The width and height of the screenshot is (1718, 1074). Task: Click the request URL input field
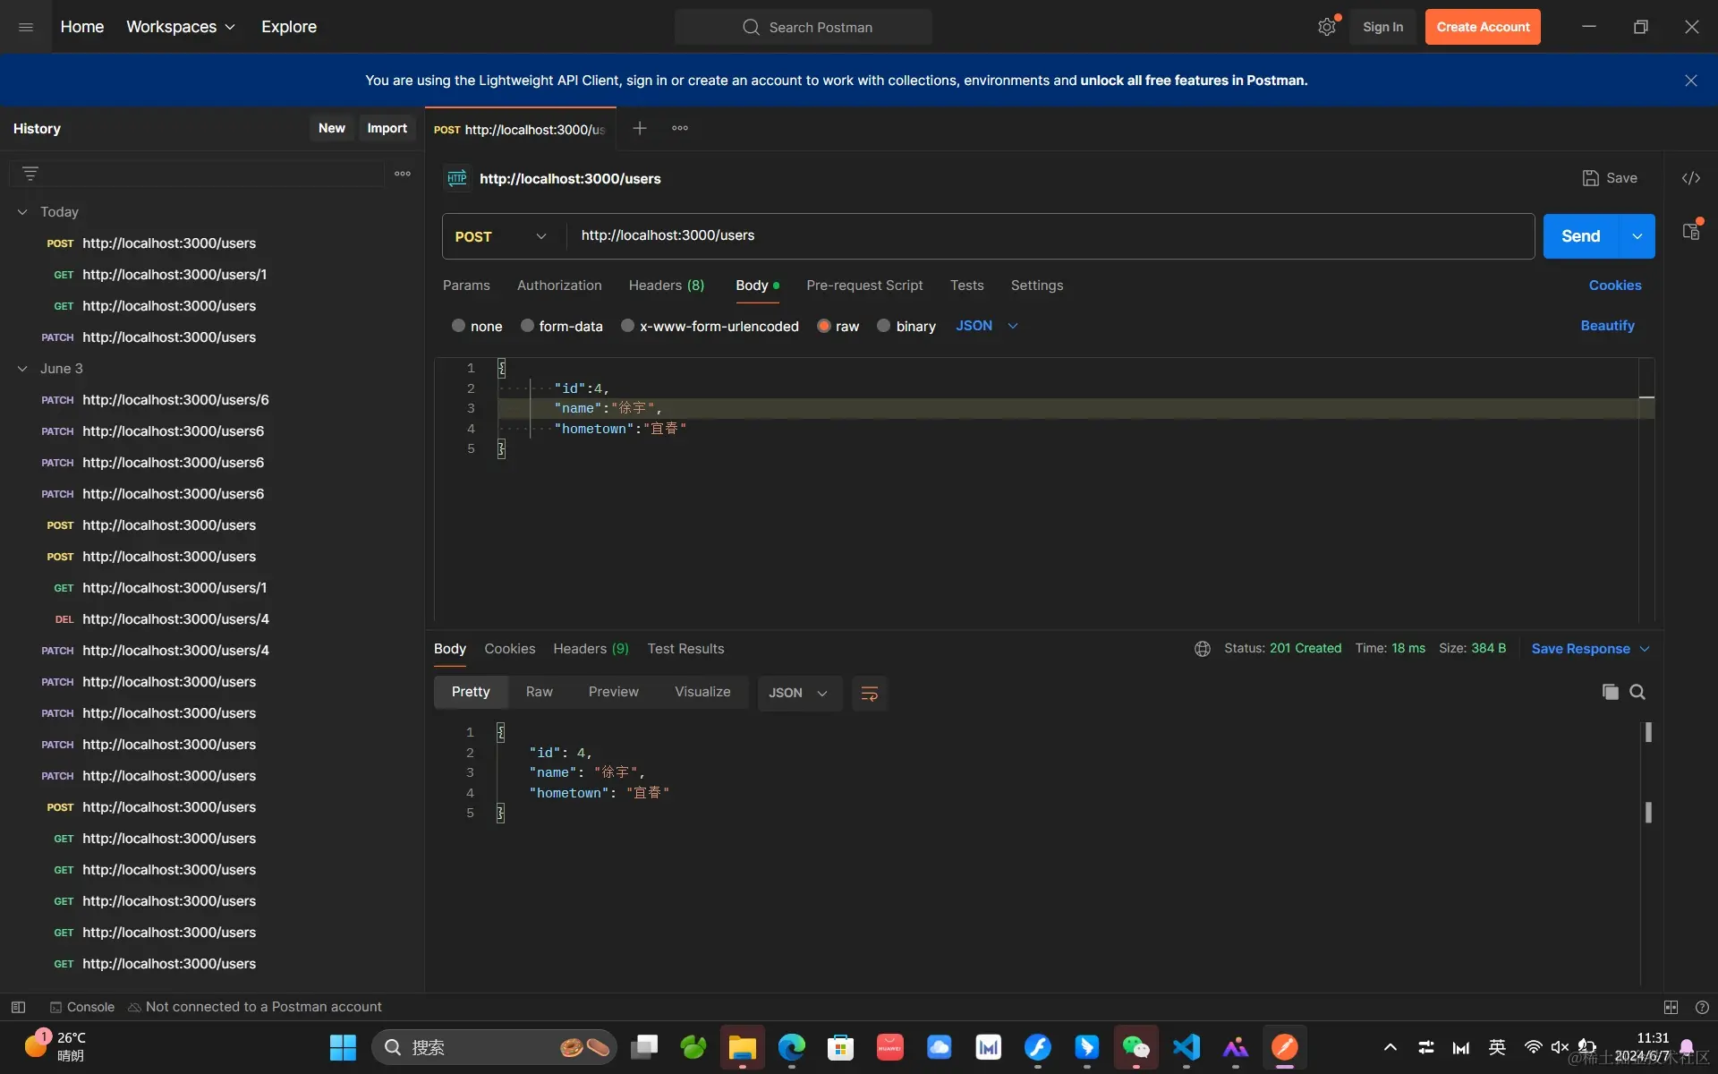[1051, 236]
